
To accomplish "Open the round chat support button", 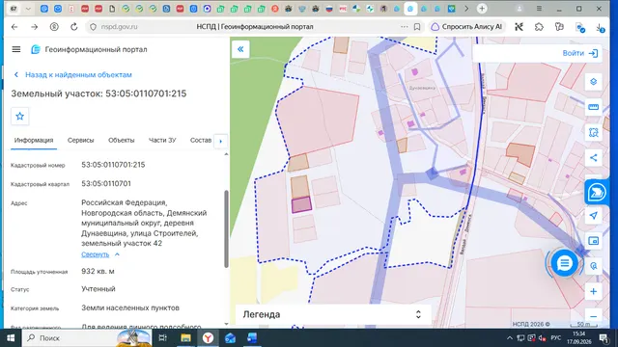I will (x=564, y=263).
